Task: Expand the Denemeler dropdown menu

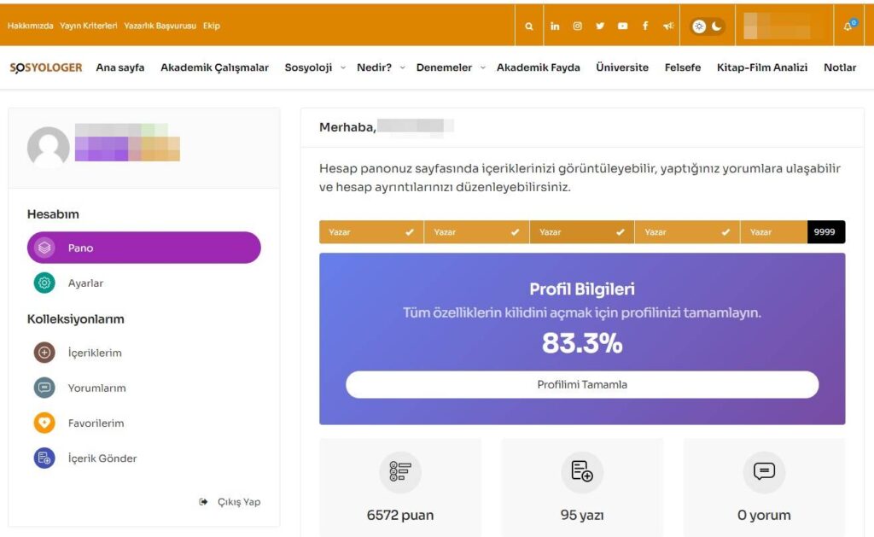Action: coord(451,67)
